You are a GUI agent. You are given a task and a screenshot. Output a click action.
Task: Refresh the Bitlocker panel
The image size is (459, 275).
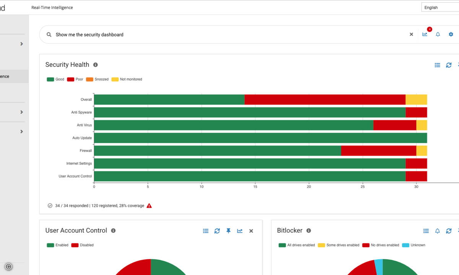click(449, 231)
